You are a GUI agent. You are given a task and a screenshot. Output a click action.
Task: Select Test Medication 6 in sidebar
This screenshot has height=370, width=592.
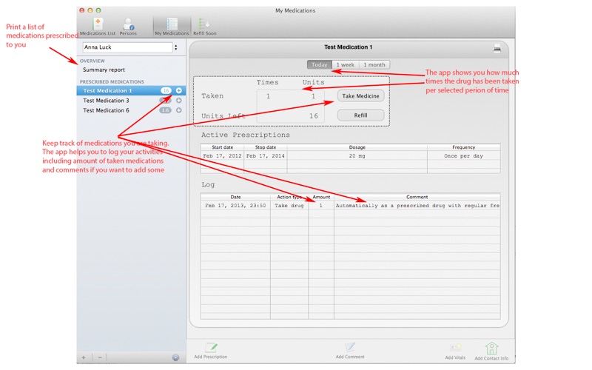tap(131, 110)
